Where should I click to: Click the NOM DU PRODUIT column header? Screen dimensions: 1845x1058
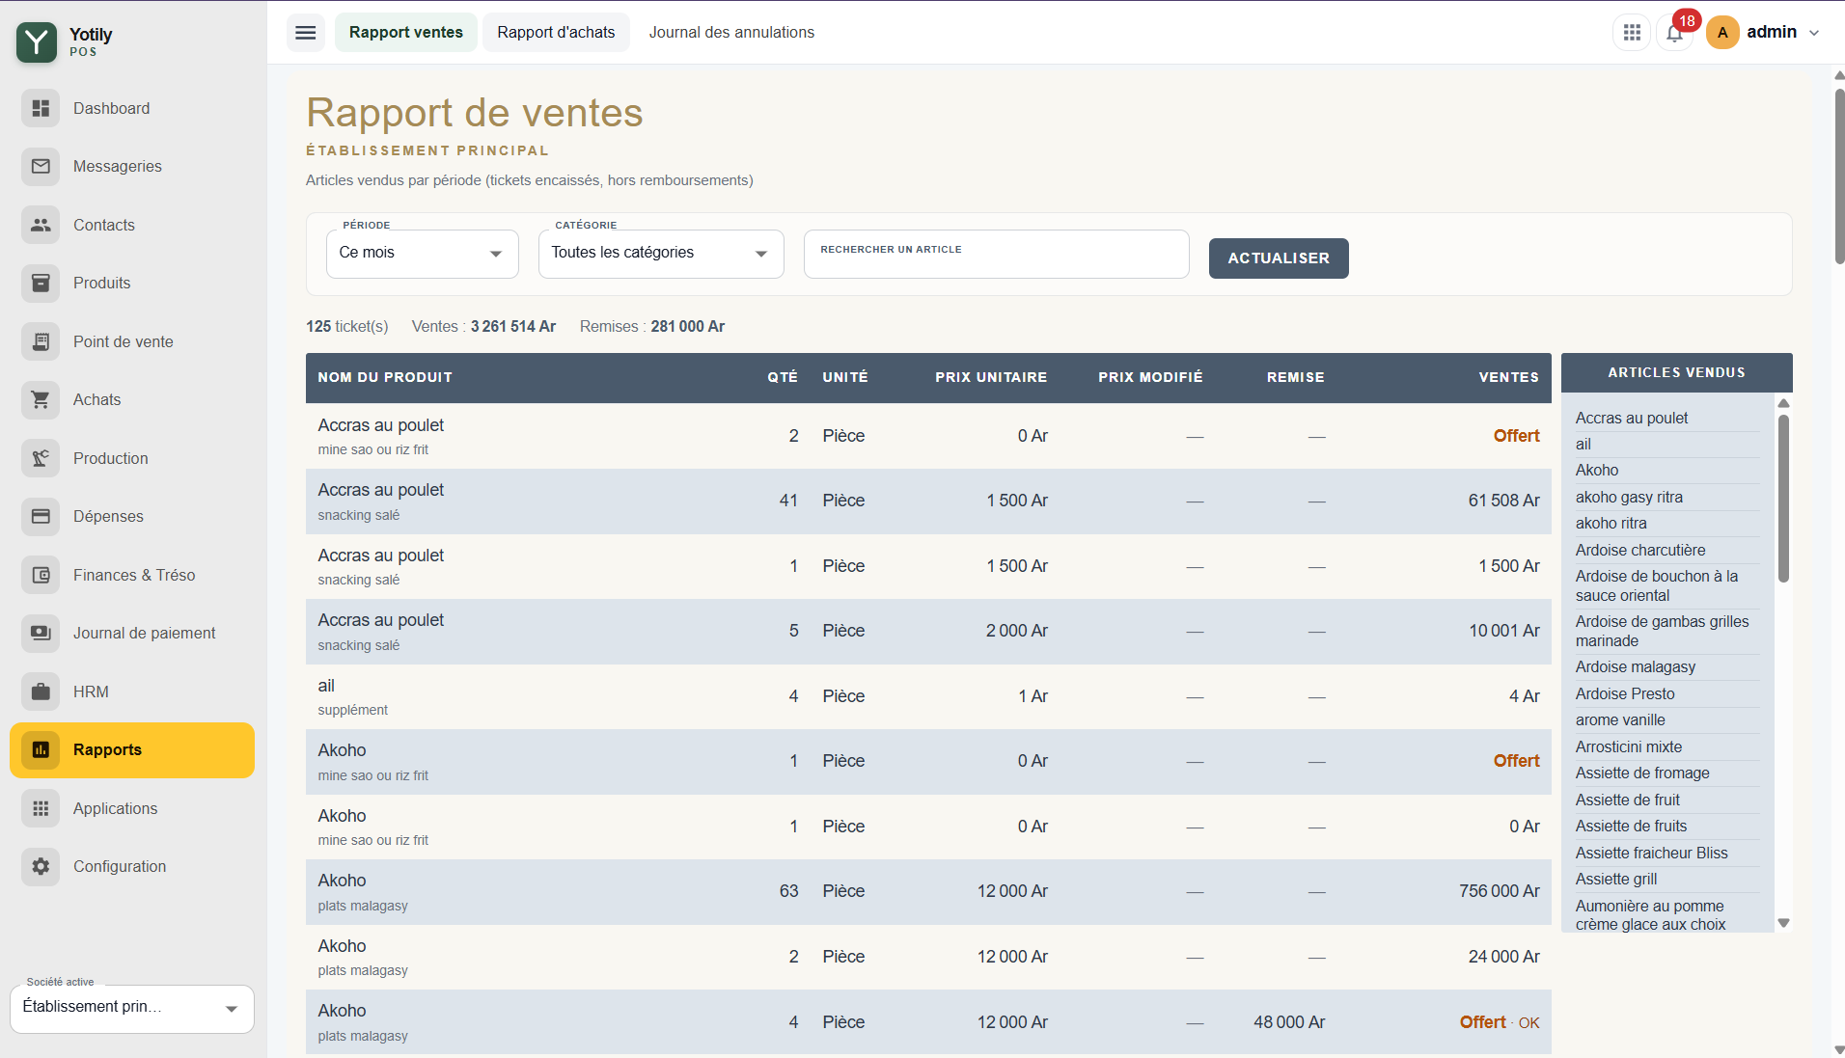coord(385,377)
